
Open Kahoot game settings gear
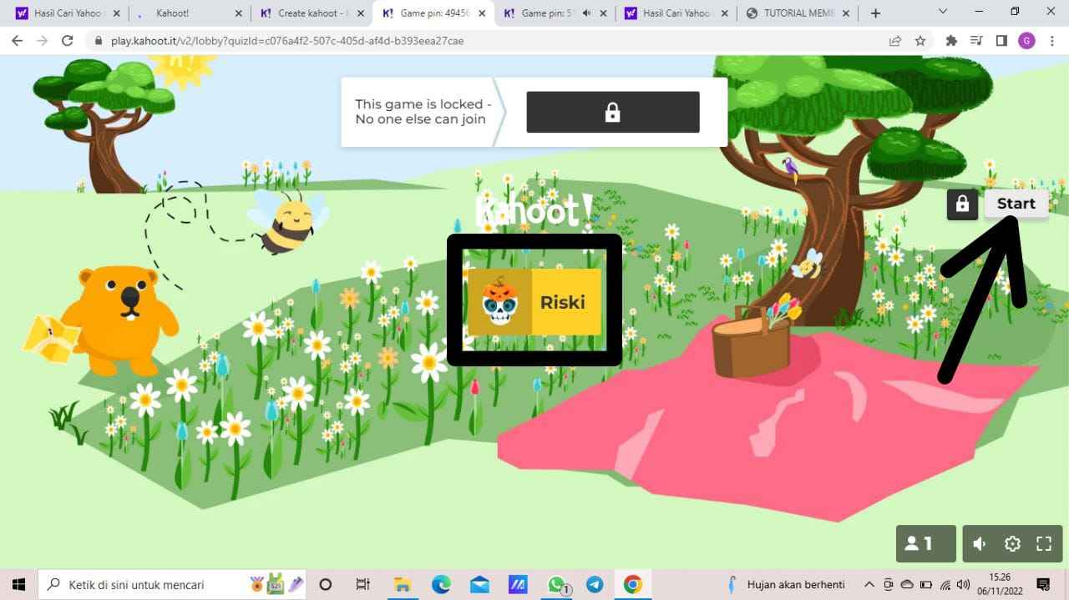pos(1012,544)
